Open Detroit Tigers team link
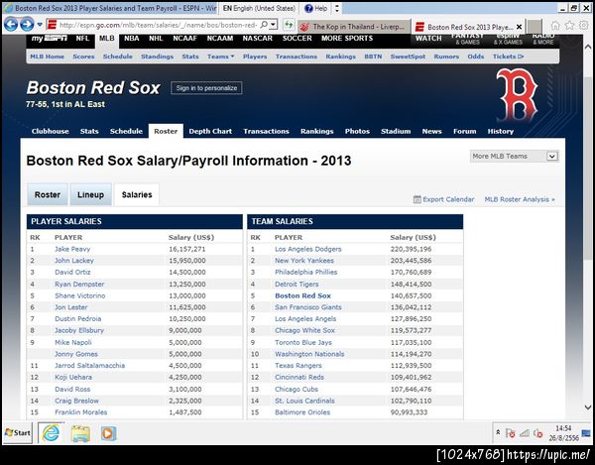The height and width of the screenshot is (465, 595). 297,285
